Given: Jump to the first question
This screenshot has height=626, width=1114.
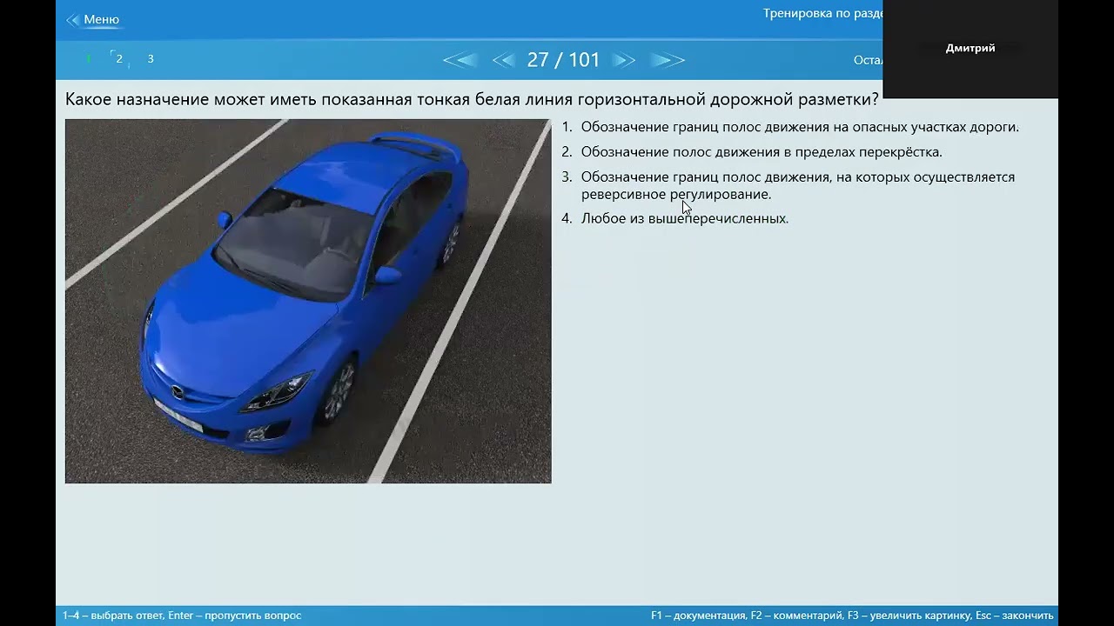Looking at the screenshot, I should 460,60.
